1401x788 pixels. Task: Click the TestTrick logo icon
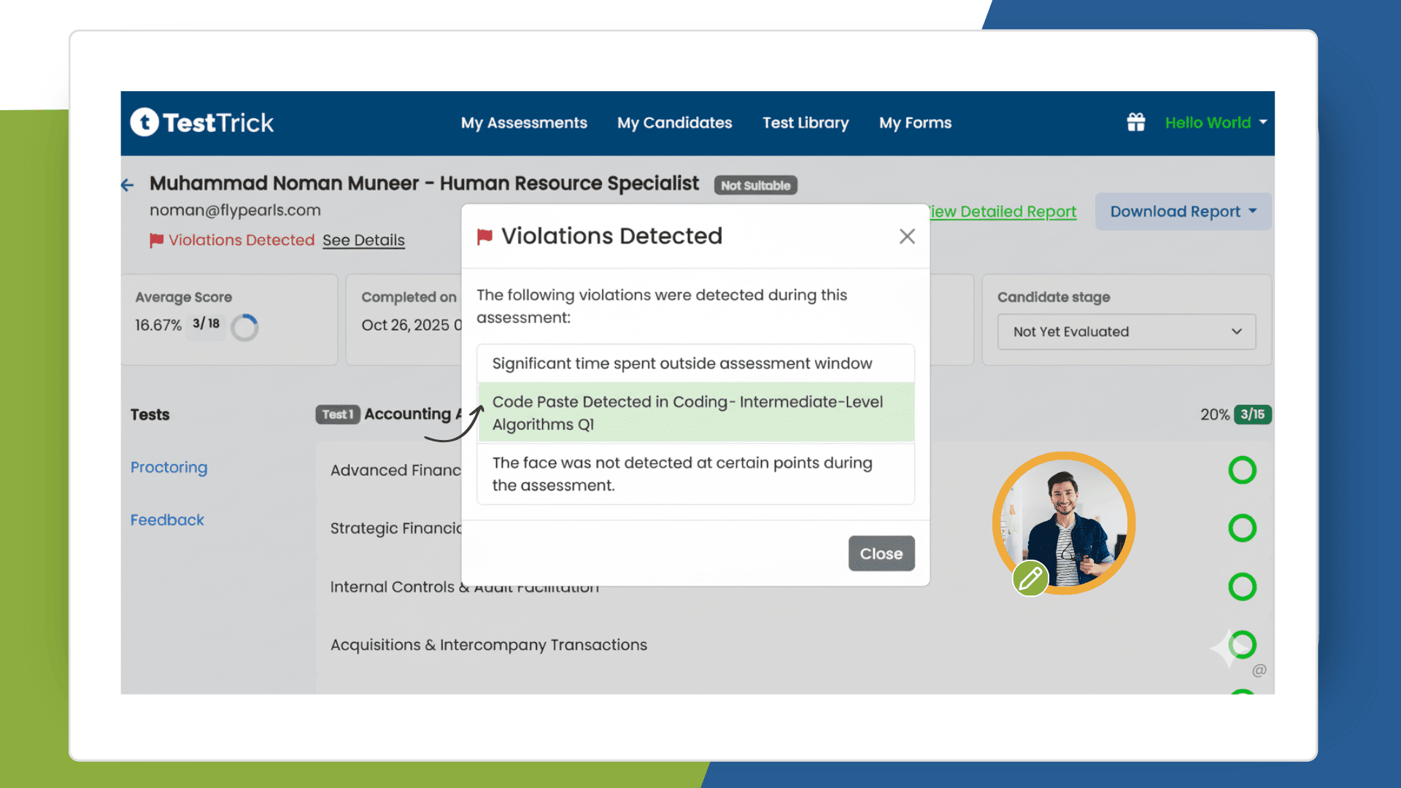[x=144, y=123]
